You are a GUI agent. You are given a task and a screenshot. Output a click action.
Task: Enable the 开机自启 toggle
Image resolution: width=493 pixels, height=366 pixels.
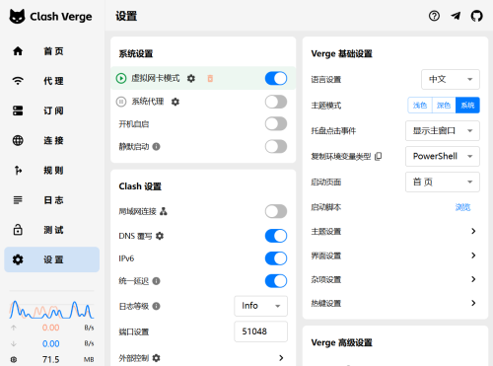[x=276, y=124]
